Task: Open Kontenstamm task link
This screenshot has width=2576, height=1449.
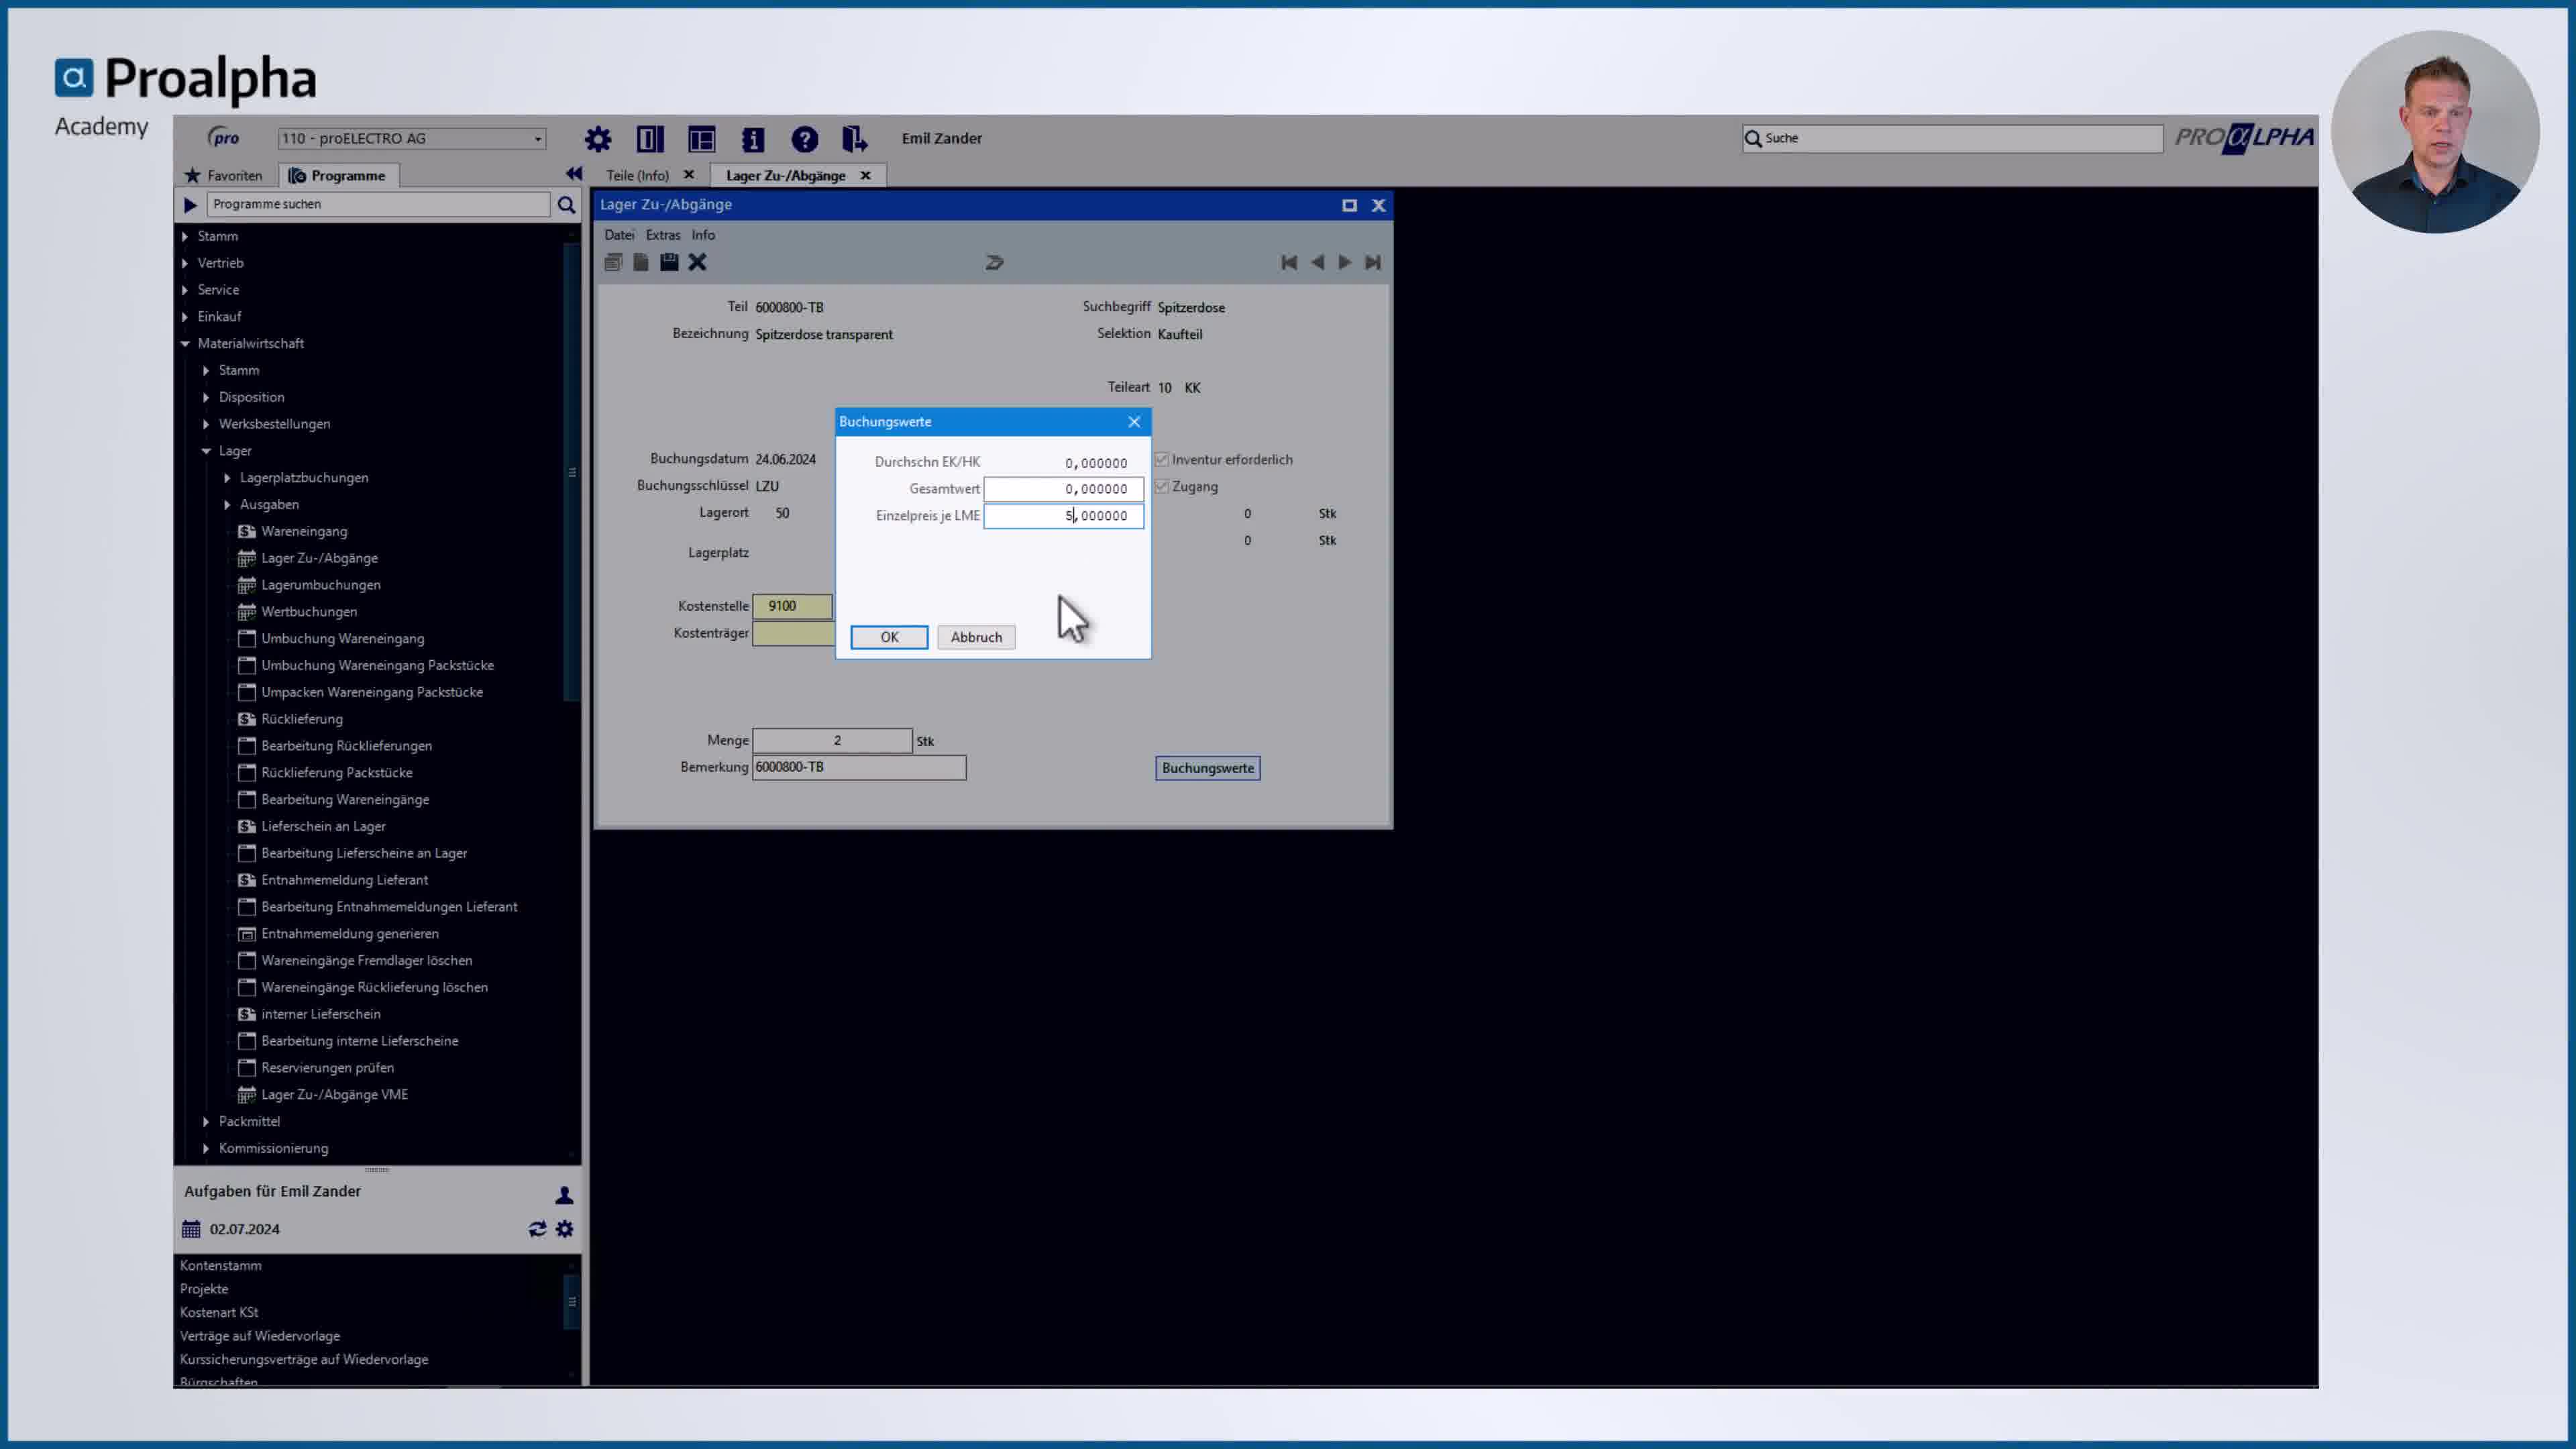Action: click(220, 1266)
